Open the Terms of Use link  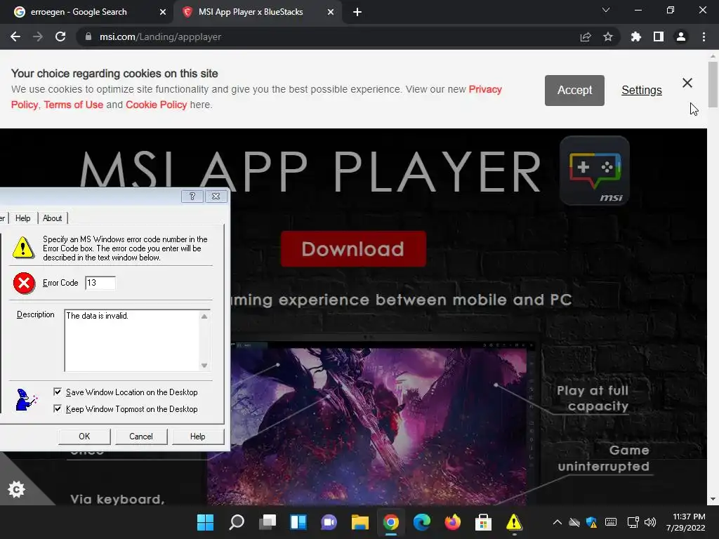(x=73, y=105)
